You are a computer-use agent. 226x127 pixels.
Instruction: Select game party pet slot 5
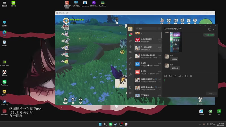click(x=66, y=54)
